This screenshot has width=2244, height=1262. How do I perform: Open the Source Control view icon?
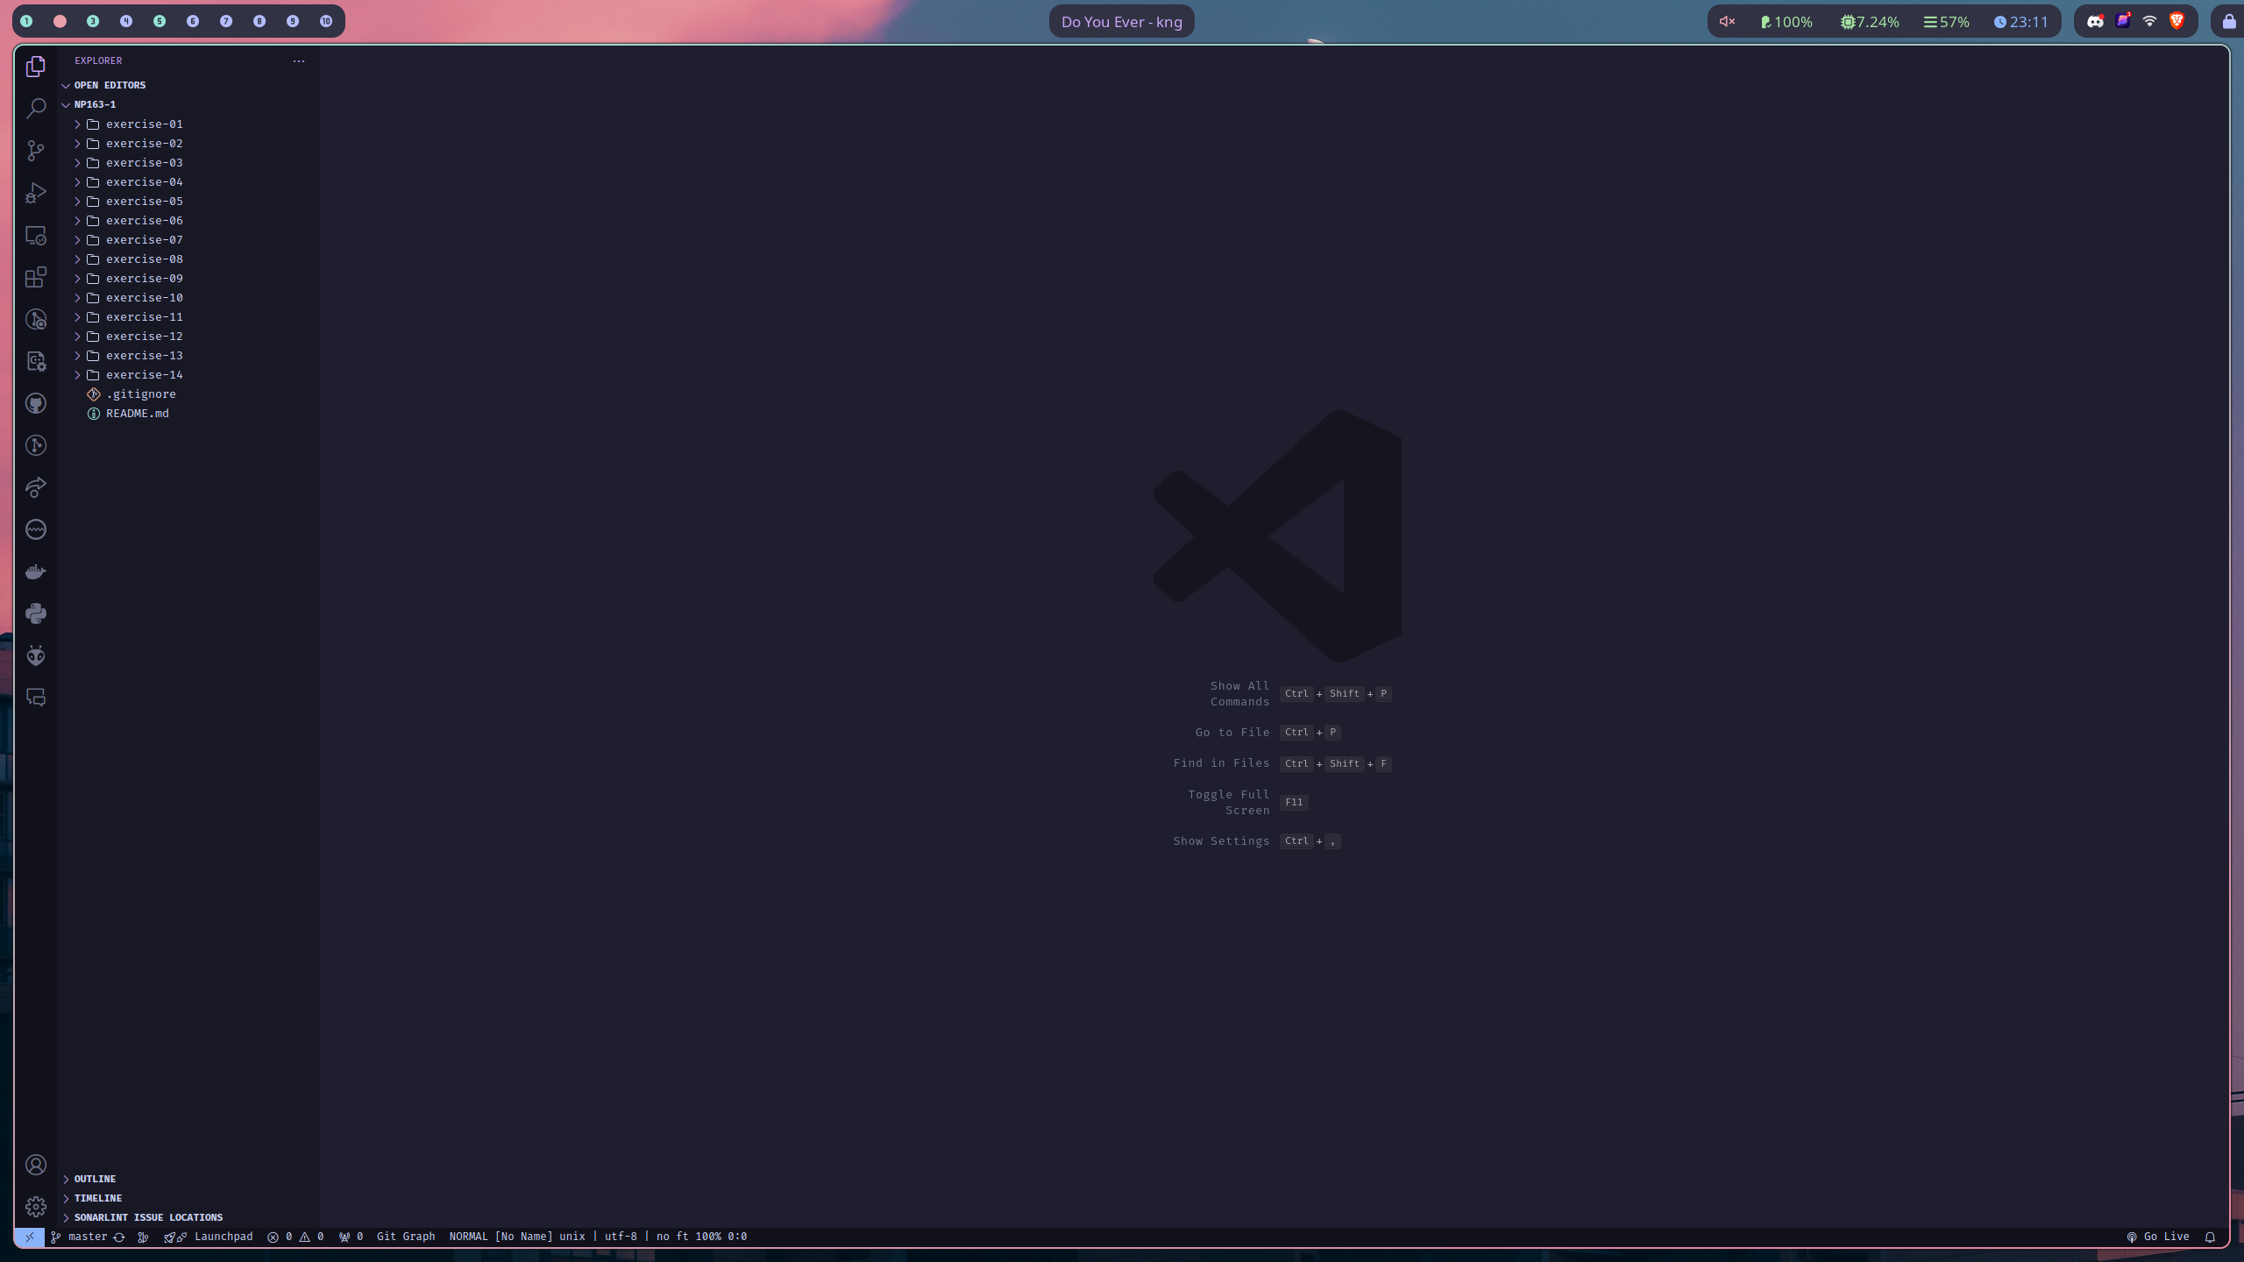click(36, 151)
